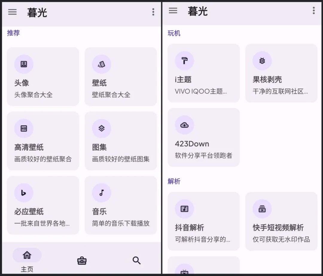Tap the bug icon for 果核剥壳
This screenshot has width=323, height=276.
click(x=262, y=61)
